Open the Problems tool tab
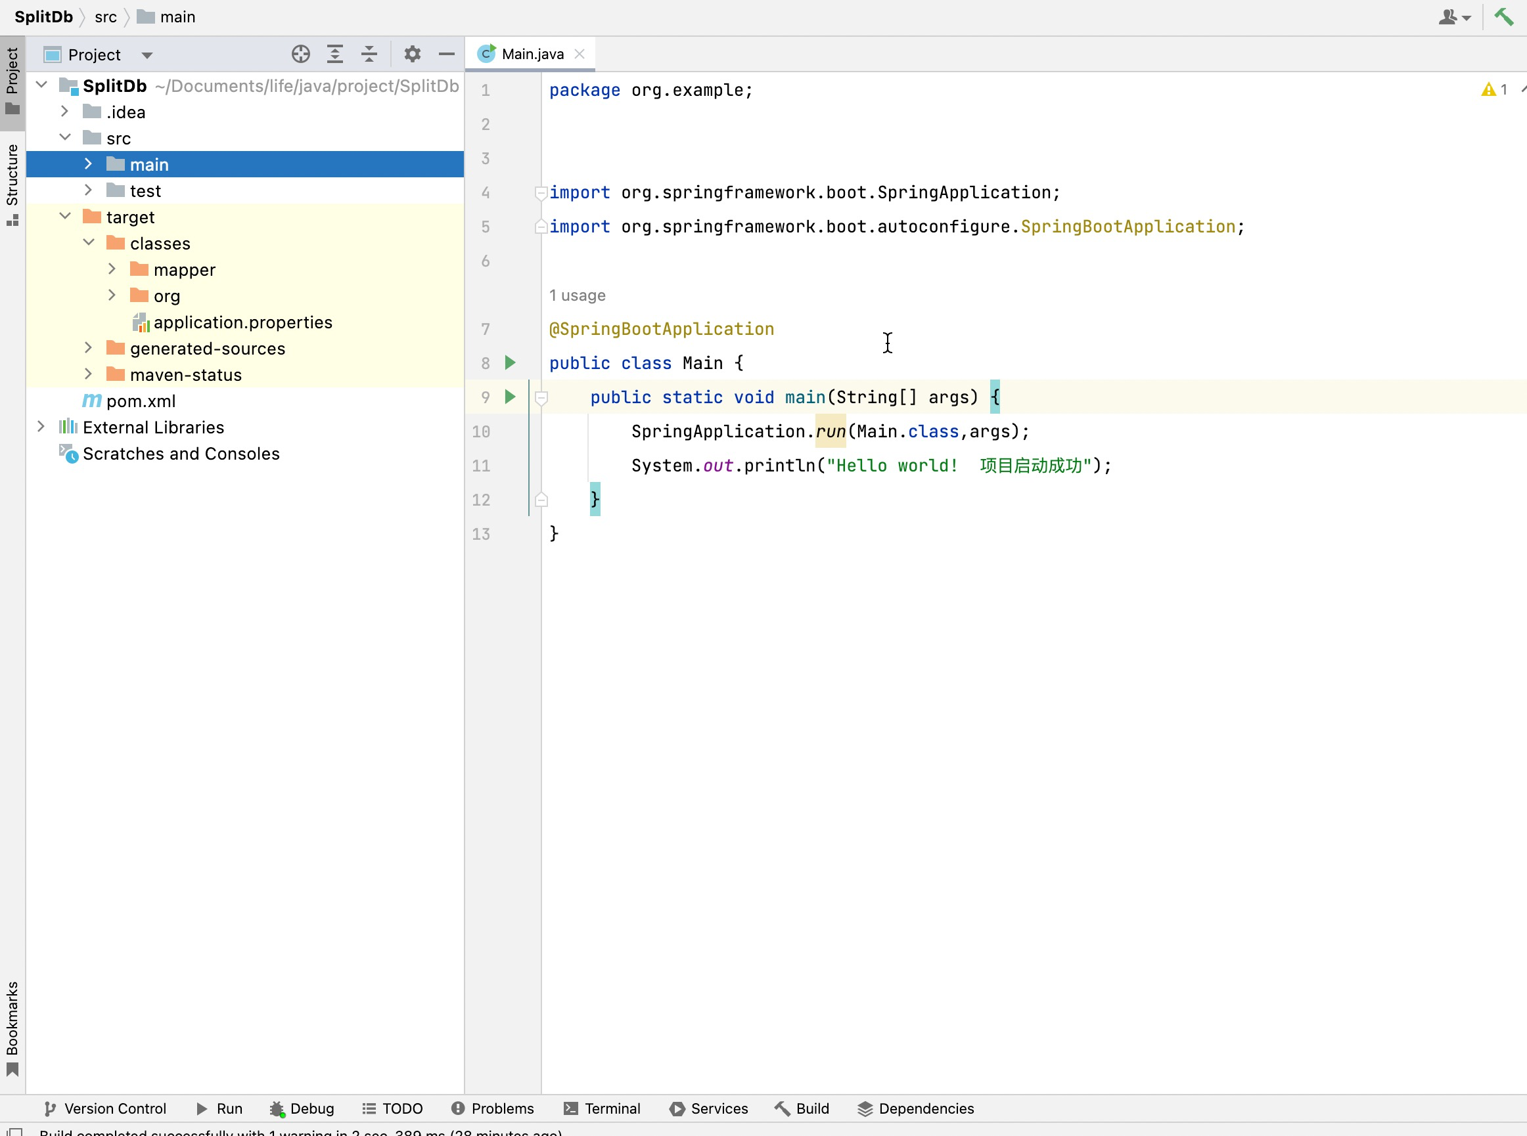Image resolution: width=1527 pixels, height=1136 pixels. point(493,1108)
